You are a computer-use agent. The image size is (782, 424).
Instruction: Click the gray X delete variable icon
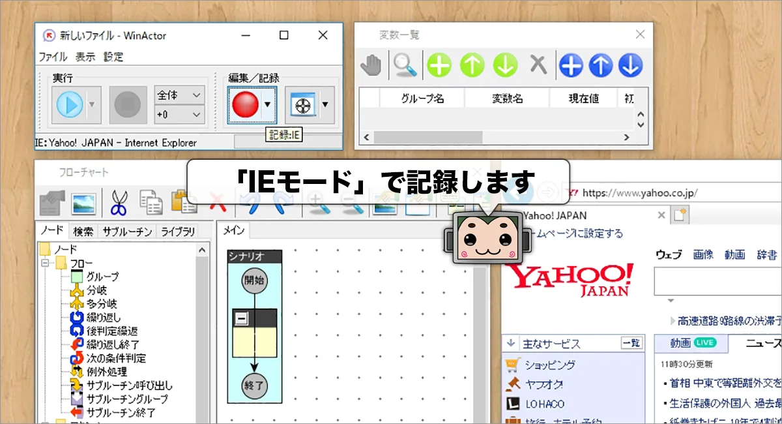tap(538, 65)
